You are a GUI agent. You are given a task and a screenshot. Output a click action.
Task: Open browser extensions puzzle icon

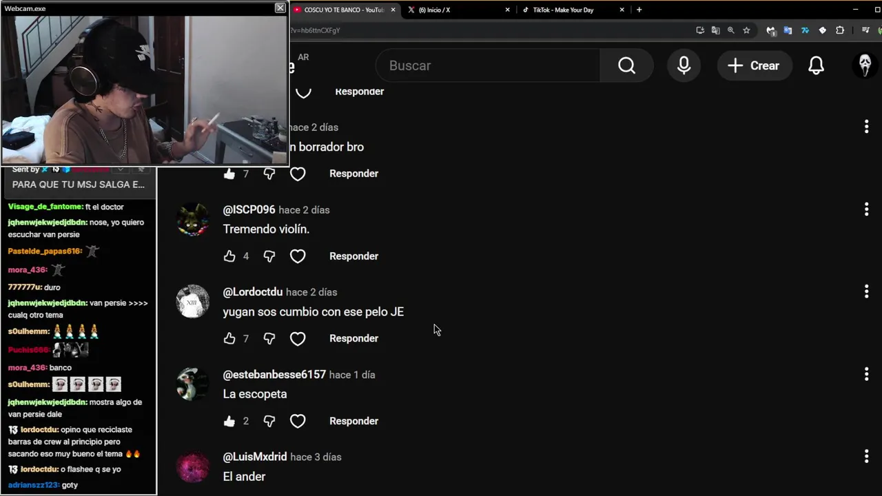click(840, 30)
